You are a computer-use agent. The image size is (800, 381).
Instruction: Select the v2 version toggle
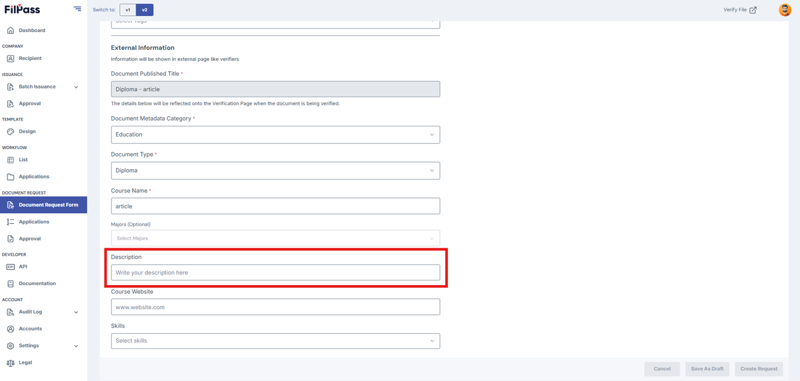[145, 10]
